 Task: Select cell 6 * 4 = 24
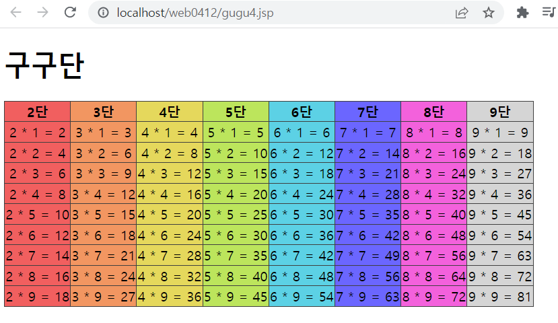302,194
